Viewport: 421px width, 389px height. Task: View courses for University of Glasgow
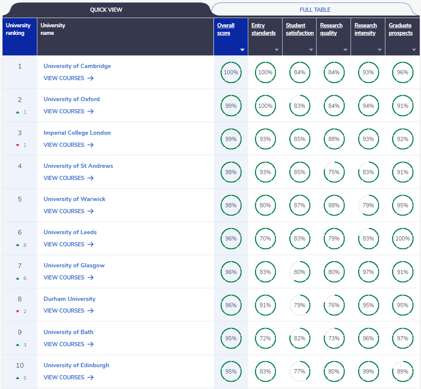(68, 277)
